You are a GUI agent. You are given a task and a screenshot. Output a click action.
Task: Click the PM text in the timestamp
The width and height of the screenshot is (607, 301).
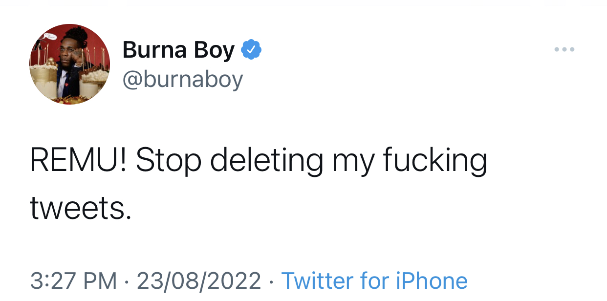click(x=100, y=281)
